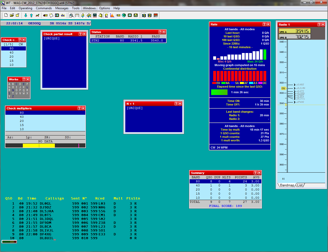Image resolution: width=328 pixels, height=252 pixels.
Task: Click the clock showing 22:02:14
Action: [x=14, y=23]
